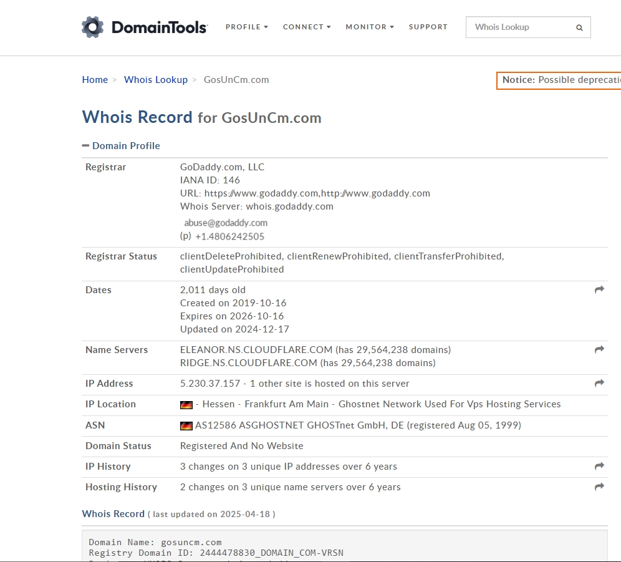Select the Domain Name: gosuncm.com raw line
This screenshot has width=621, height=562.
tap(155, 542)
